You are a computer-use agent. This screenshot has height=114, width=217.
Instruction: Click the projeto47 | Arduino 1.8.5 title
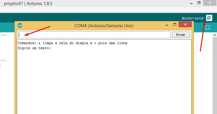point(28,4)
